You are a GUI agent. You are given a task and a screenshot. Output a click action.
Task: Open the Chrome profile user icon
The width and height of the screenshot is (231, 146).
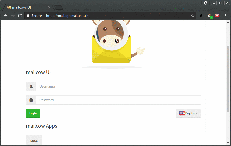(206, 3)
